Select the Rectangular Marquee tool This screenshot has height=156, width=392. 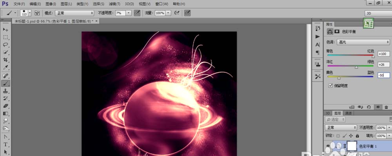pyautogui.click(x=5, y=38)
